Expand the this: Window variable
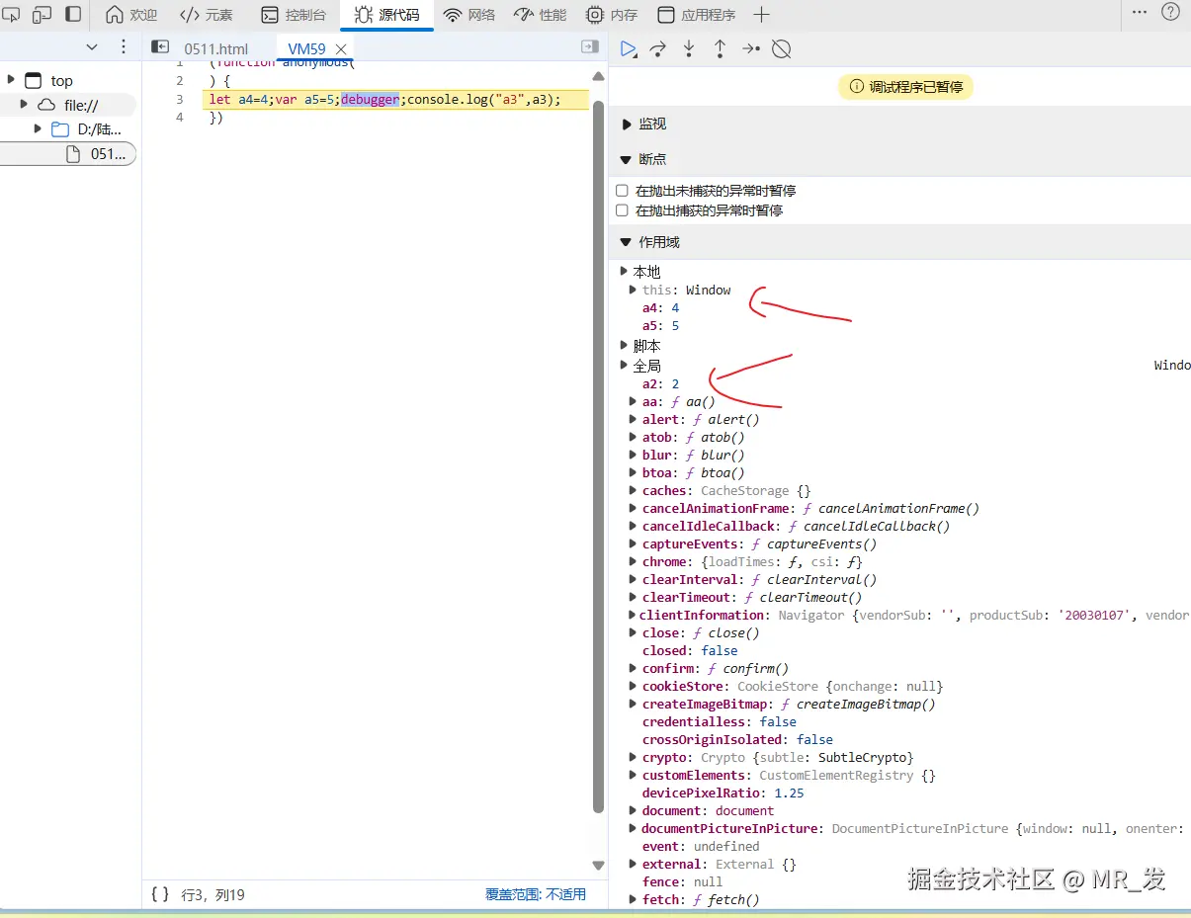 633,290
